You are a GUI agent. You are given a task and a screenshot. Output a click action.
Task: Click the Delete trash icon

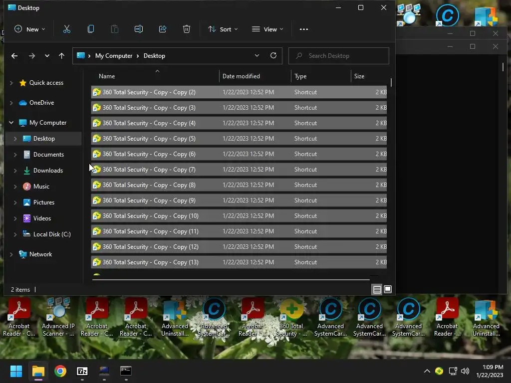click(187, 29)
